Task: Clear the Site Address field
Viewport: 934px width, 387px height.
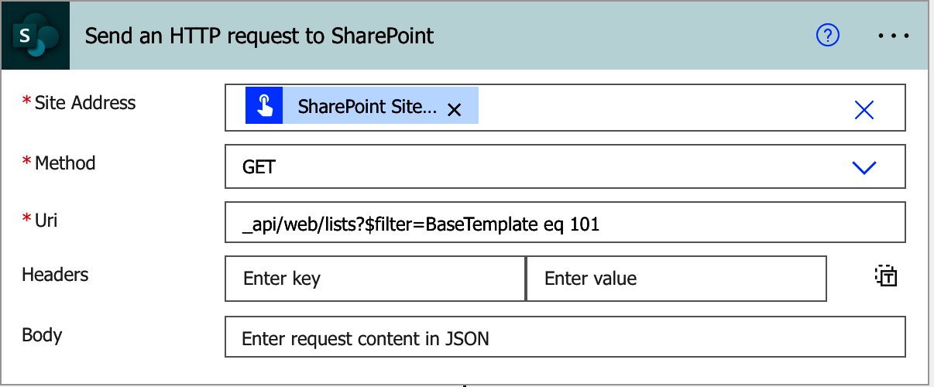Action: (864, 110)
